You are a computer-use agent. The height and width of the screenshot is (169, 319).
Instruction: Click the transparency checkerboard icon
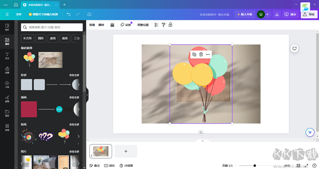pyautogui.click(x=156, y=25)
